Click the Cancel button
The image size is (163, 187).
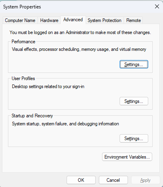click(113, 180)
